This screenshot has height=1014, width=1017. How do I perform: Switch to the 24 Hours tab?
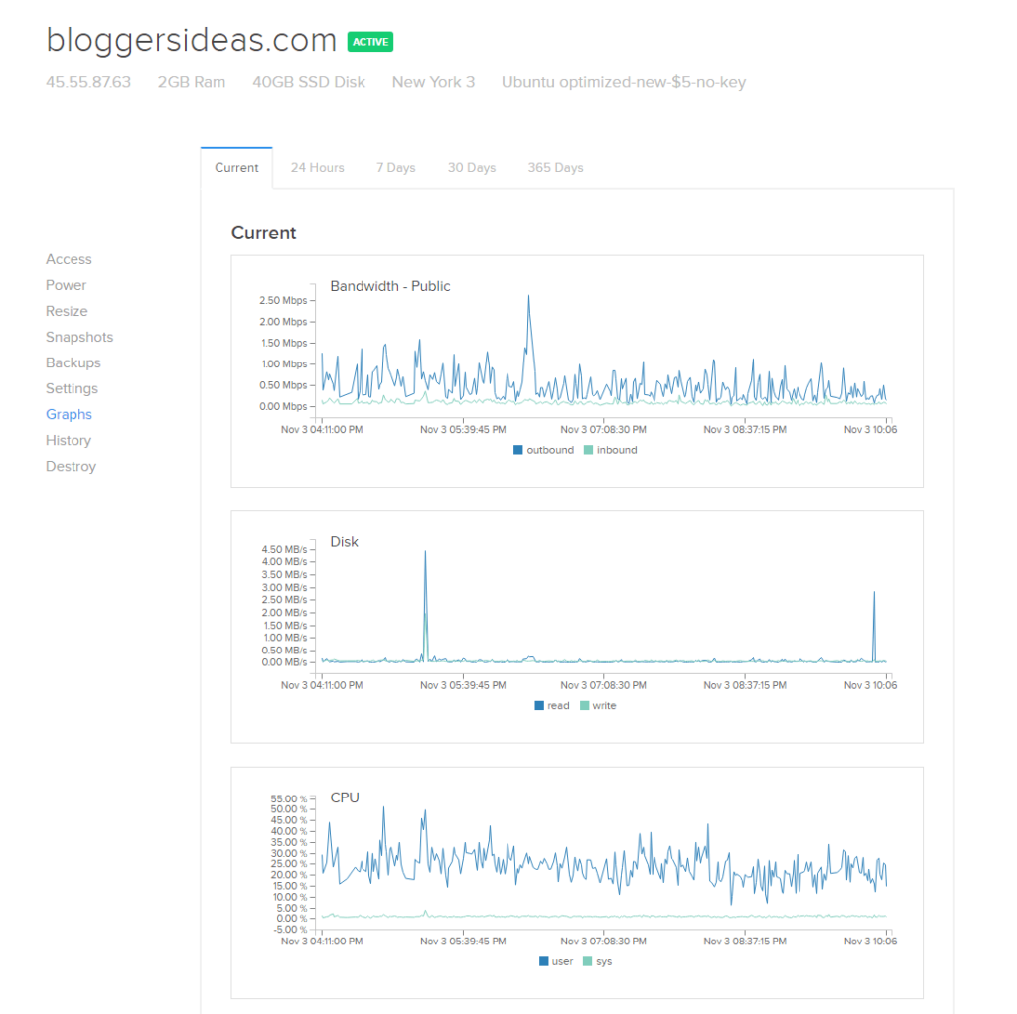tap(317, 168)
